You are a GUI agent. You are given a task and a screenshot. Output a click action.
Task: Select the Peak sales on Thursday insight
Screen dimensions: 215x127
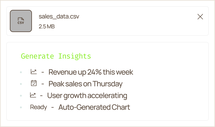tap(85, 84)
